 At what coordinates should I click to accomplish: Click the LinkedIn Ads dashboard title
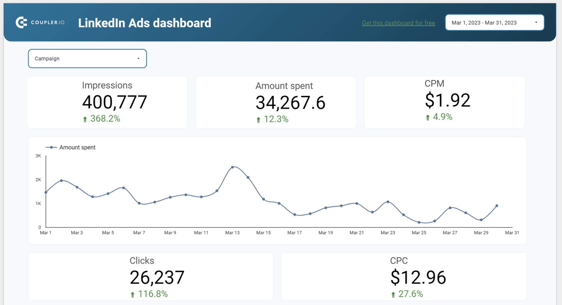coord(145,23)
